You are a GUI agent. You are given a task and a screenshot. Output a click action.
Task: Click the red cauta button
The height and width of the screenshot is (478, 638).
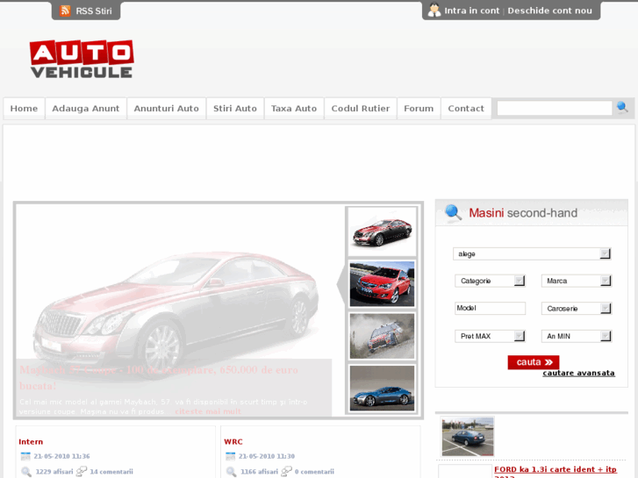click(534, 362)
